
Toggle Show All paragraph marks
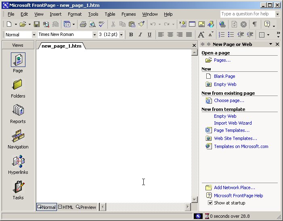255,24
